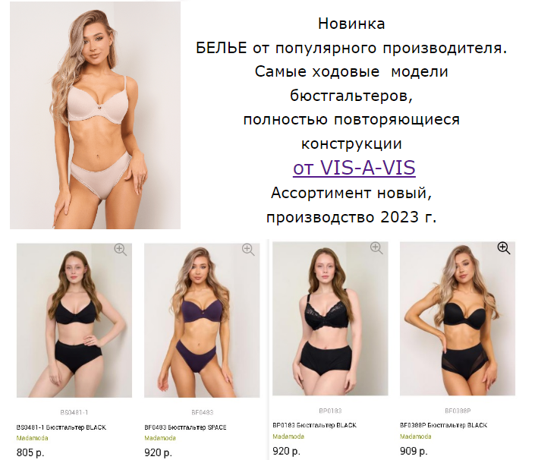Open BP0183 Бюстгальтер BLACK product title
538x460 pixels.
tap(315, 425)
